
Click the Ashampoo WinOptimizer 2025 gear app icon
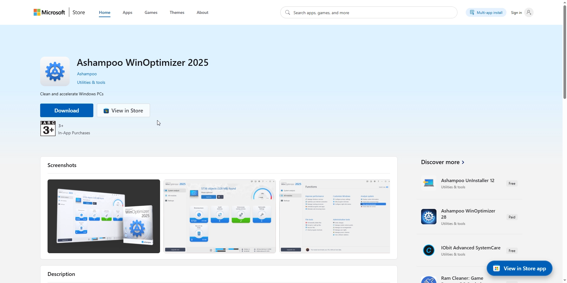tap(55, 71)
